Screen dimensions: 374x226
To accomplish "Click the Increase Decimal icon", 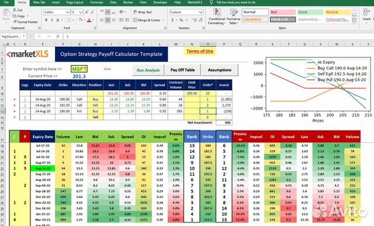I will tap(195, 20).
